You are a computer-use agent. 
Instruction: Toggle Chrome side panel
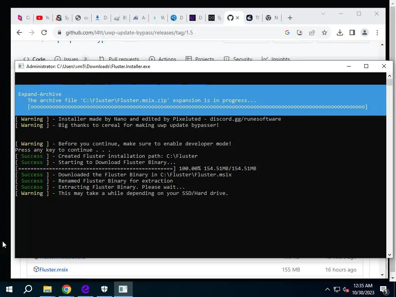(x=352, y=32)
